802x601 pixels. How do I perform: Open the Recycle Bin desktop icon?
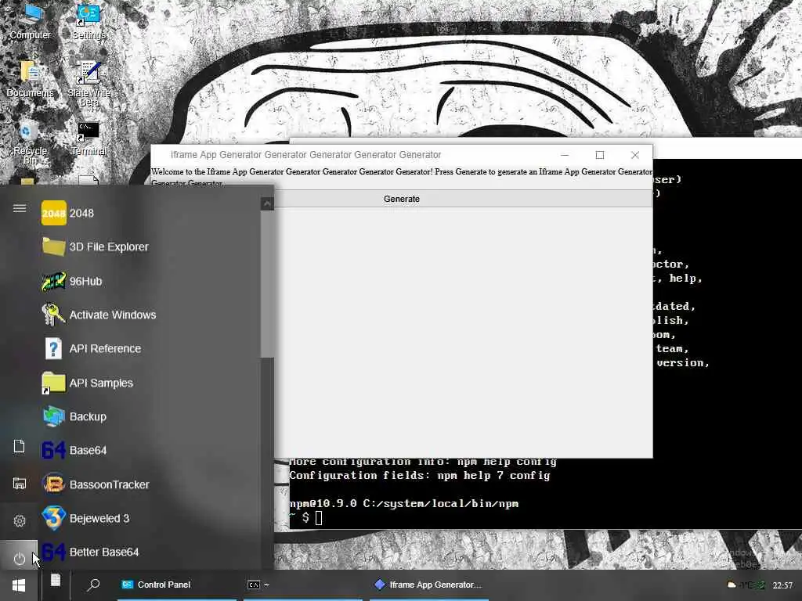click(x=30, y=143)
